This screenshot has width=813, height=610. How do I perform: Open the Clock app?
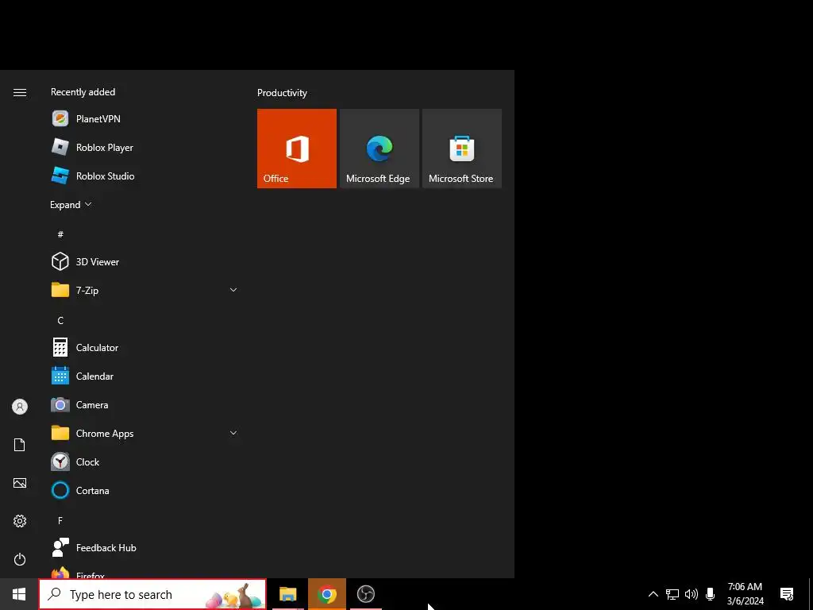[x=144, y=461]
